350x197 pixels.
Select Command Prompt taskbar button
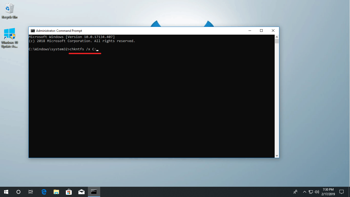(94, 192)
